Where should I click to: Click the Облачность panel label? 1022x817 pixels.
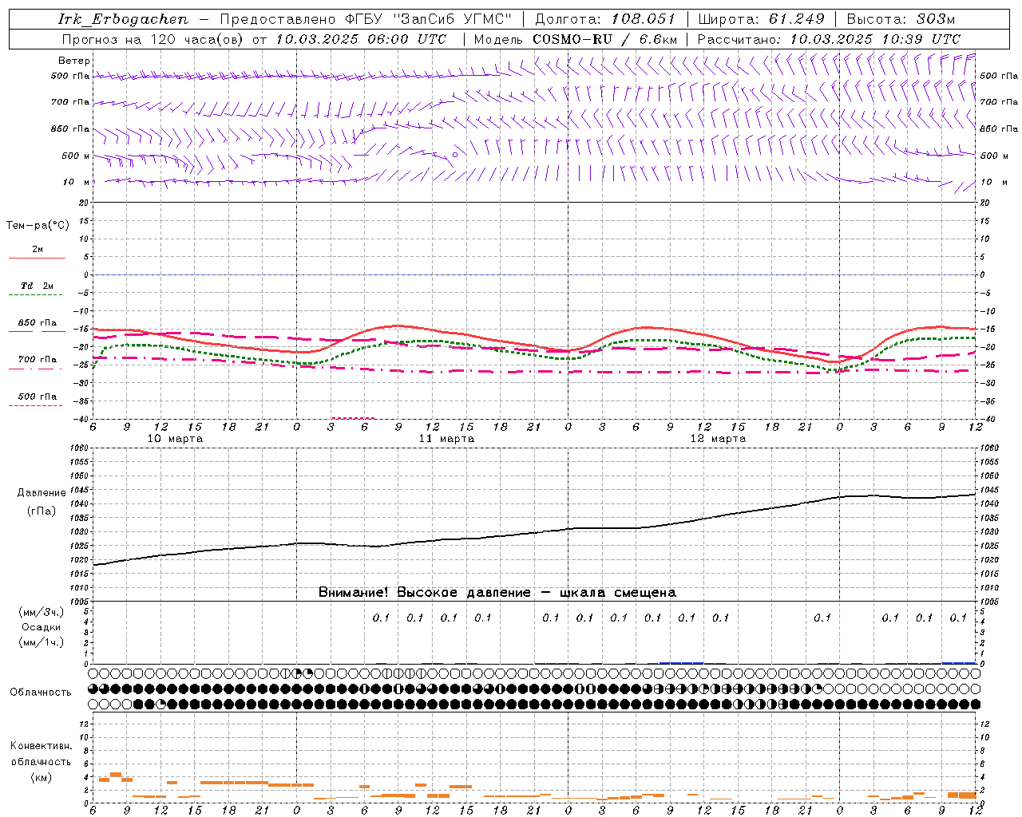(41, 693)
